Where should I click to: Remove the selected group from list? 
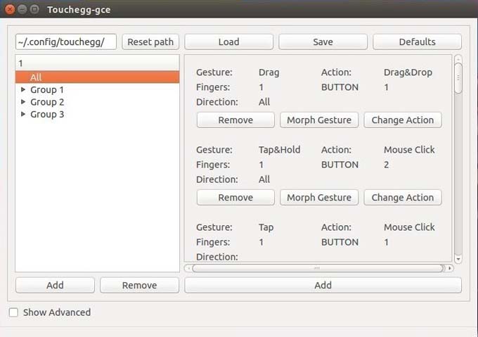coord(139,285)
